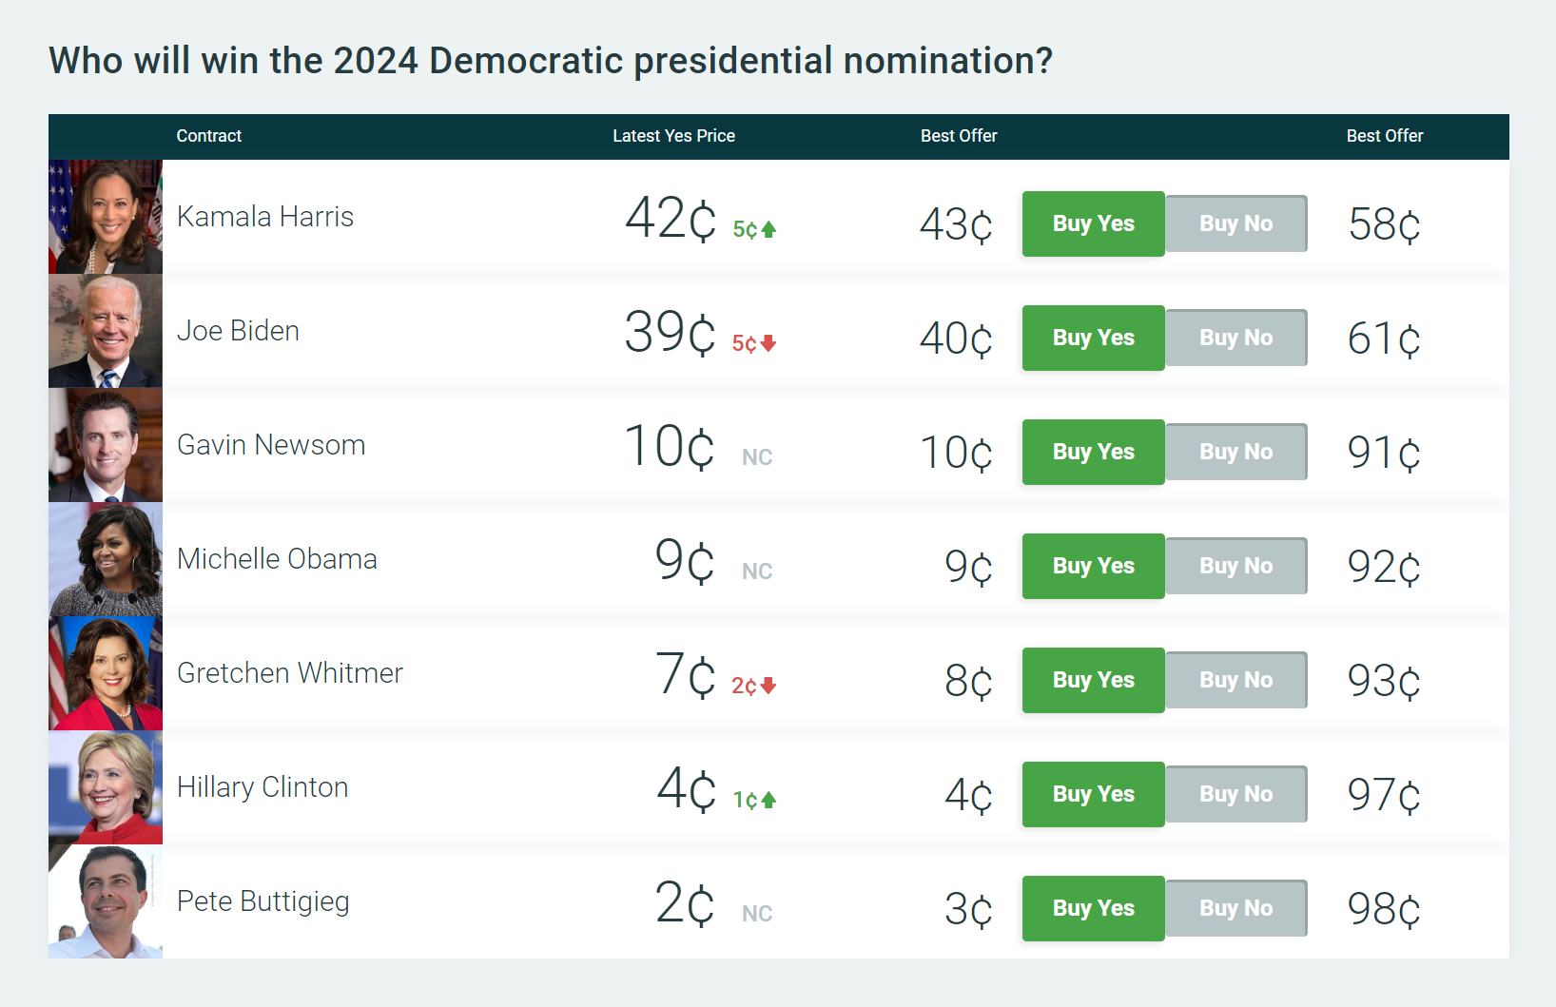Click Buy Yes for Pete Buttigieg

pos(1092,908)
